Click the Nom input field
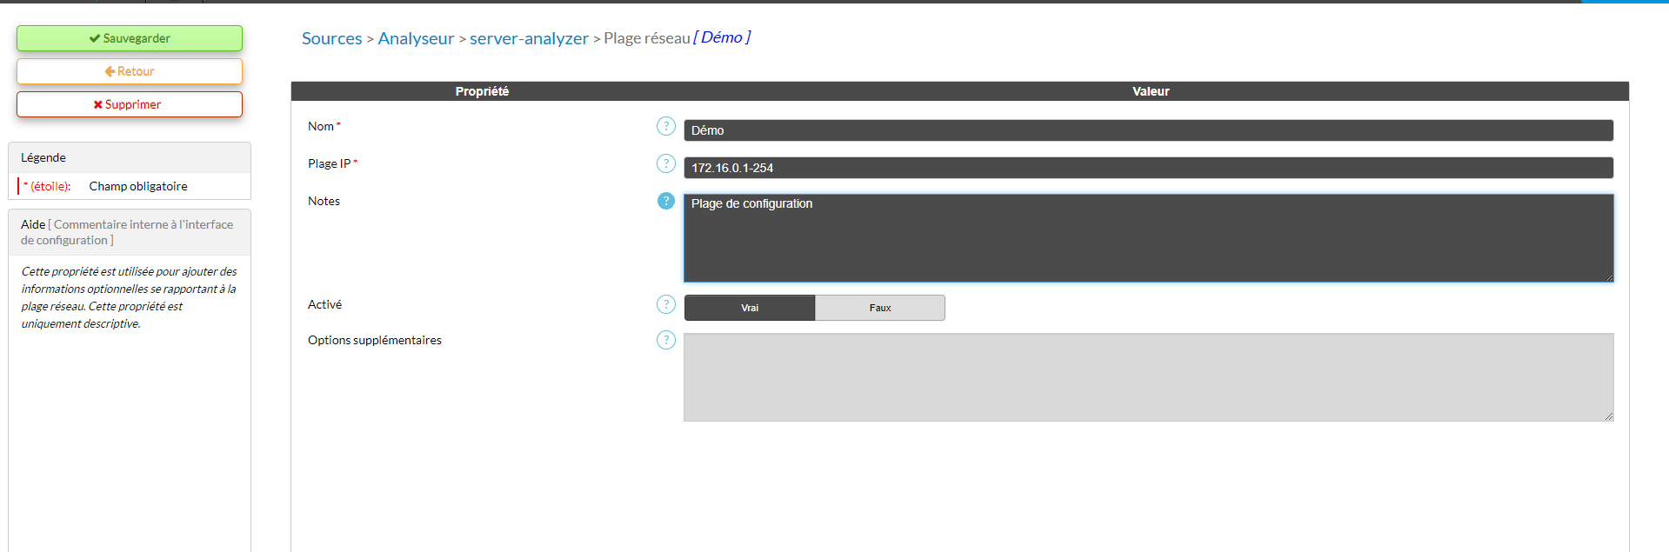The height and width of the screenshot is (552, 1669). pos(1148,130)
